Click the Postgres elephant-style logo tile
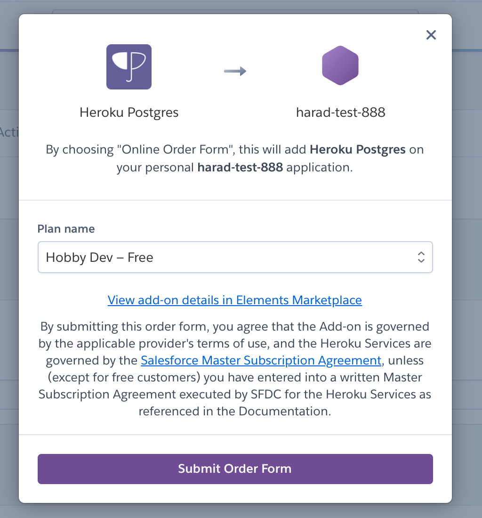This screenshot has height=518, width=482. point(129,67)
